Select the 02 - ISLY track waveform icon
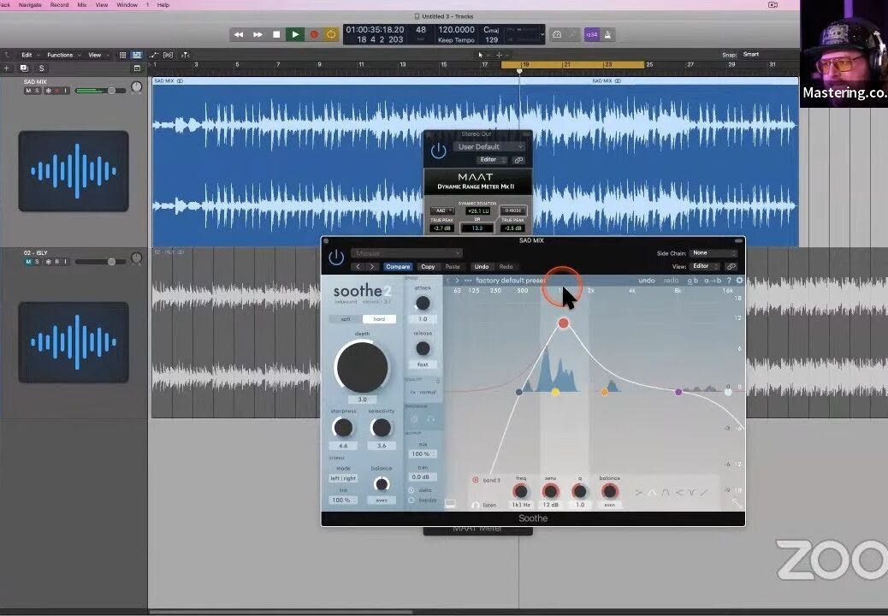 [74, 342]
